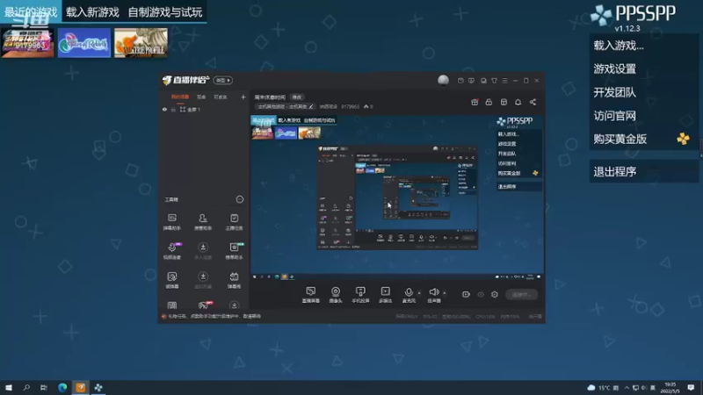Open the 最近的游戏 tab in PPSSPP
This screenshot has width=703, height=395.
click(31, 12)
